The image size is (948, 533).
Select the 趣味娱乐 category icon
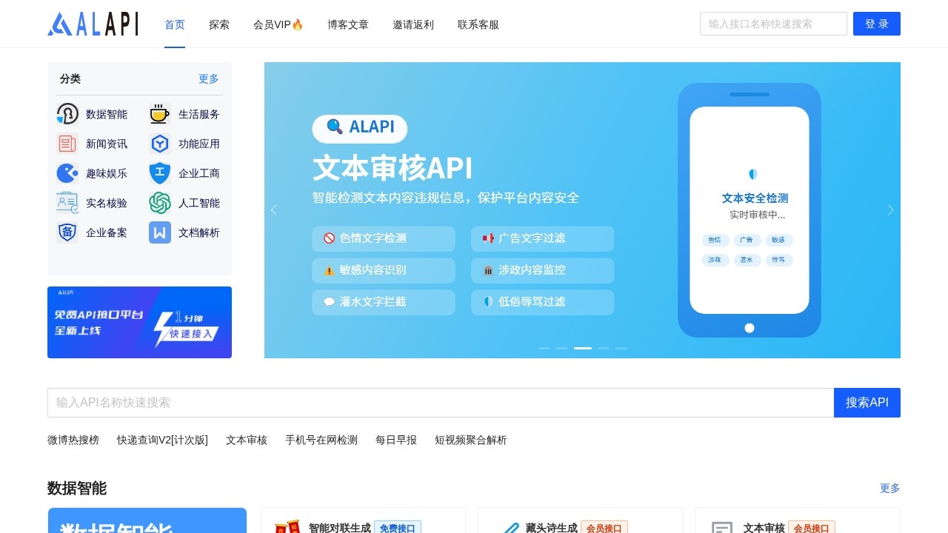pyautogui.click(x=67, y=173)
